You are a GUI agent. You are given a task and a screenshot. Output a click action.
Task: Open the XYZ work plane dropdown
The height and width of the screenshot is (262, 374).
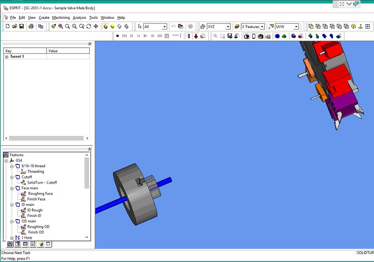click(228, 27)
